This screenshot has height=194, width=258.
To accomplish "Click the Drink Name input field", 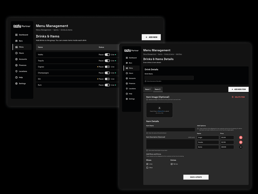I will tap(169, 78).
